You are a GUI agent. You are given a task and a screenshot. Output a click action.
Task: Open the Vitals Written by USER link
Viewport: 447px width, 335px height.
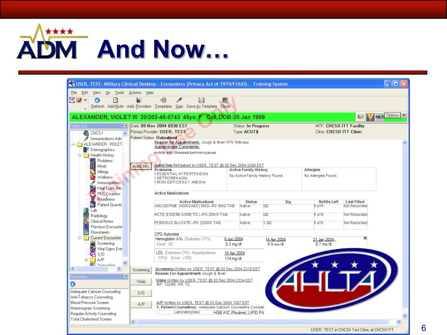point(204,280)
